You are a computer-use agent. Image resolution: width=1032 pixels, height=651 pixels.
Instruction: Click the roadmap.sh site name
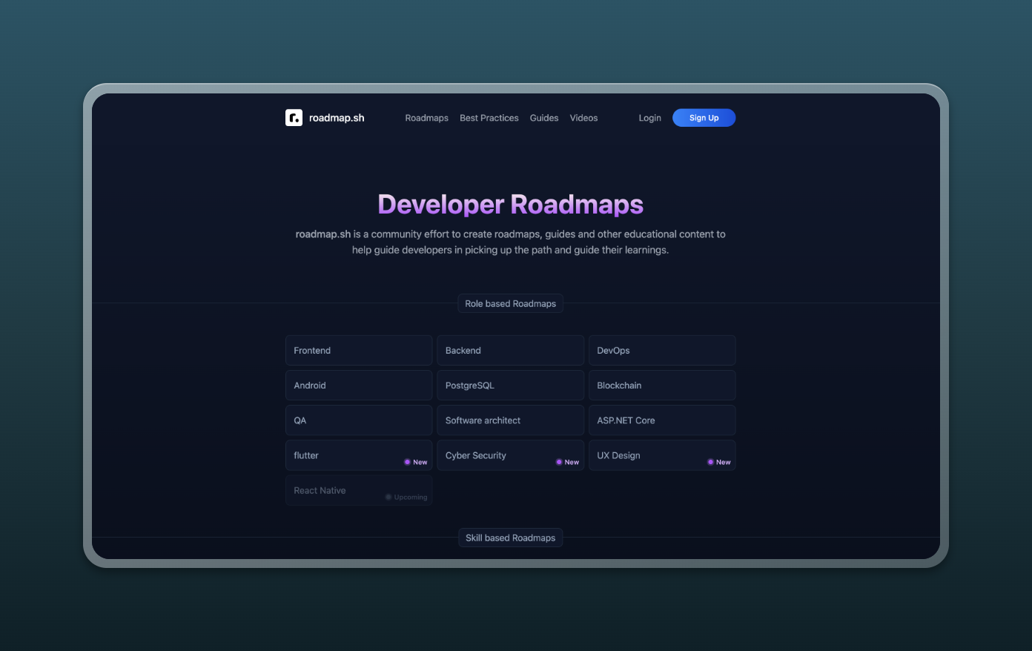(337, 118)
